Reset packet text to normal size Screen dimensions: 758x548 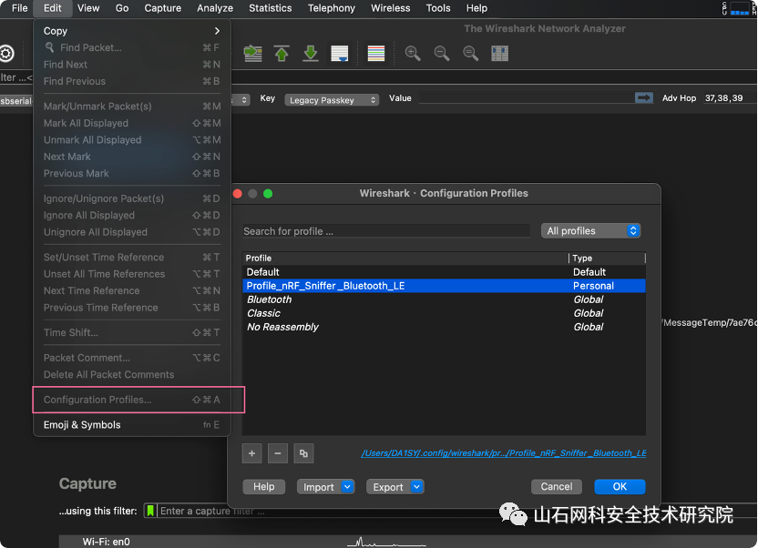point(470,53)
